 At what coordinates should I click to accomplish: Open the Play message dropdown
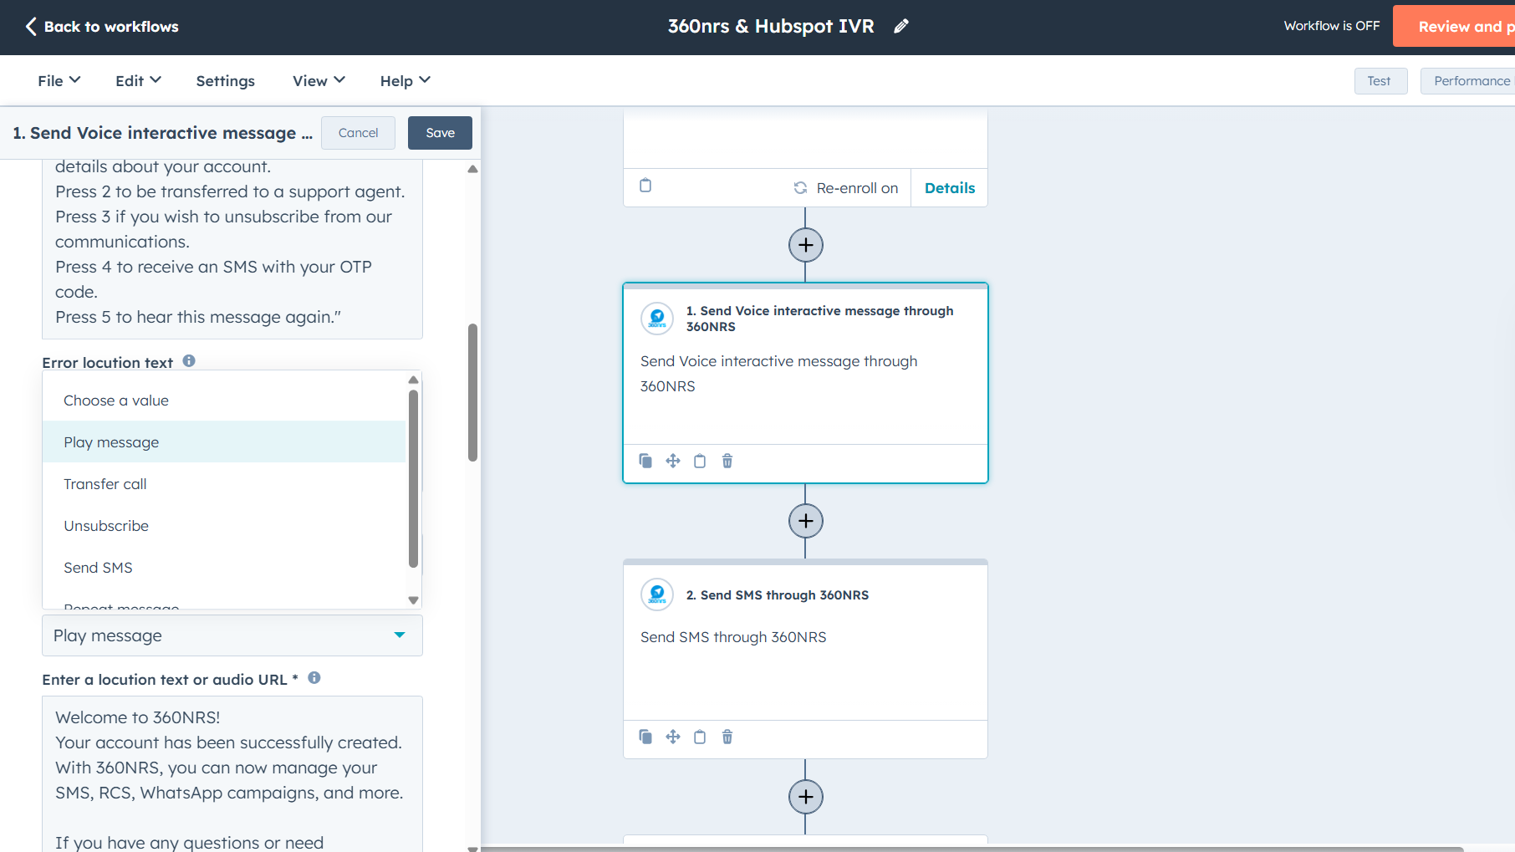tap(232, 635)
